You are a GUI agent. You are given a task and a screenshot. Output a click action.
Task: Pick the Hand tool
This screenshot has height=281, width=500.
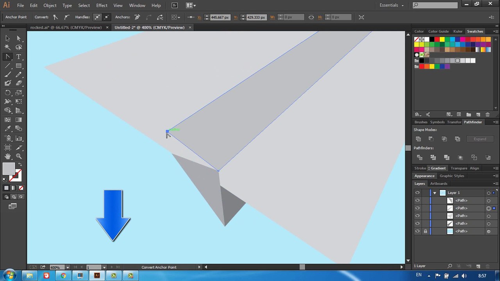pos(7,156)
